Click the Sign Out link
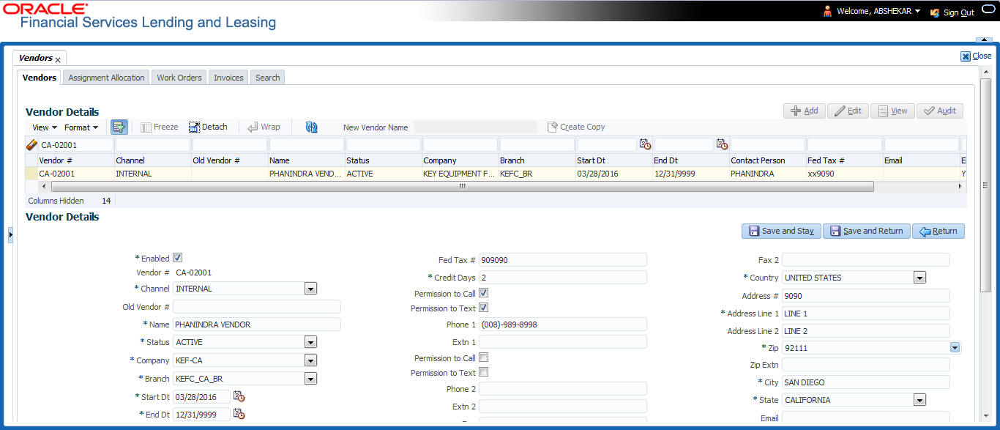 coord(958,12)
